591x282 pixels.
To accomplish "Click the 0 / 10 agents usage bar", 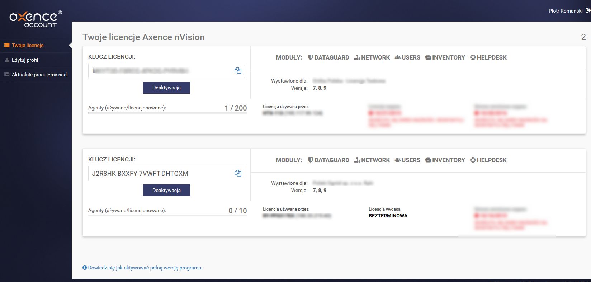I will 167,215.
